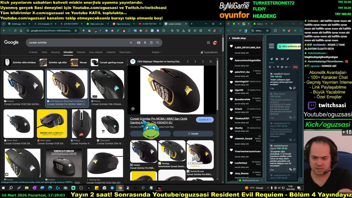Switch to the AI Modu tab
Viewport: 352px width, 198px height.
pos(33,52)
